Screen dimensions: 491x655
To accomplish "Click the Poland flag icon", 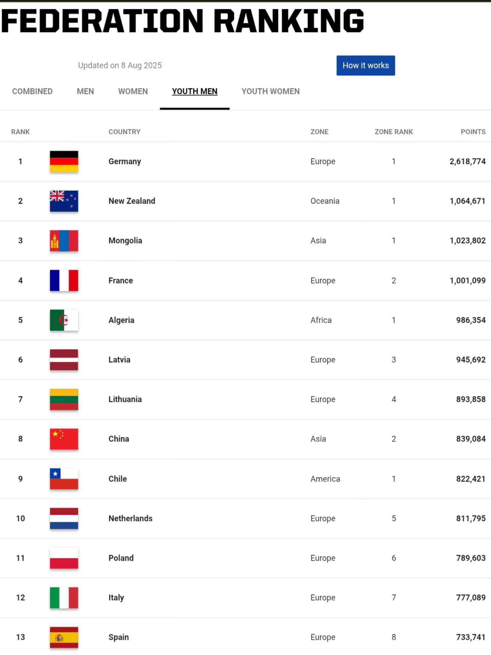I will (x=64, y=558).
